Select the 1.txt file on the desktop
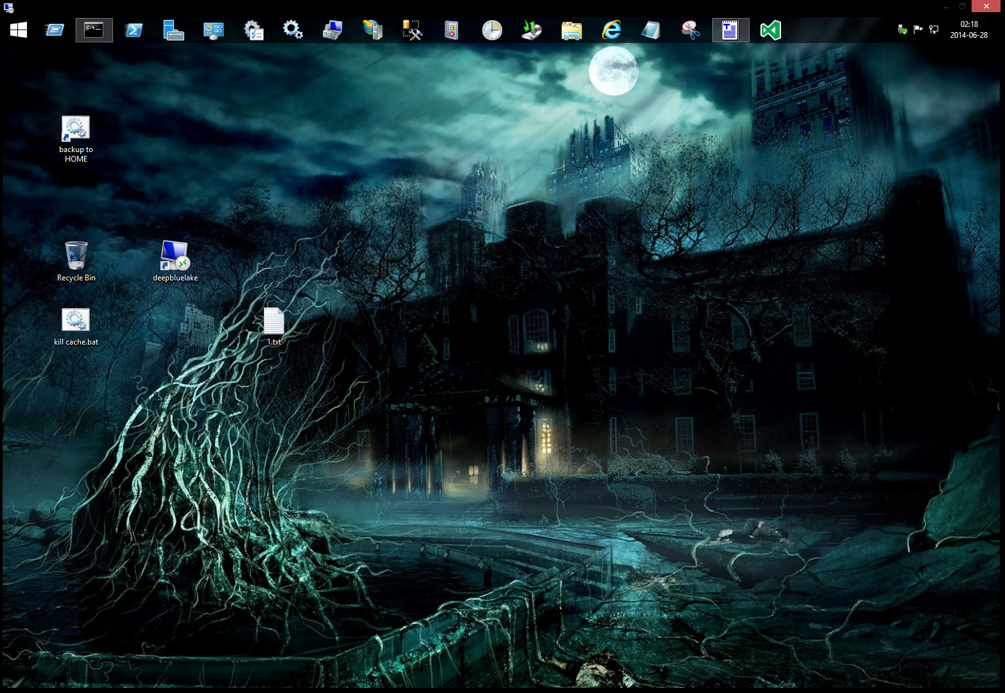 (274, 327)
